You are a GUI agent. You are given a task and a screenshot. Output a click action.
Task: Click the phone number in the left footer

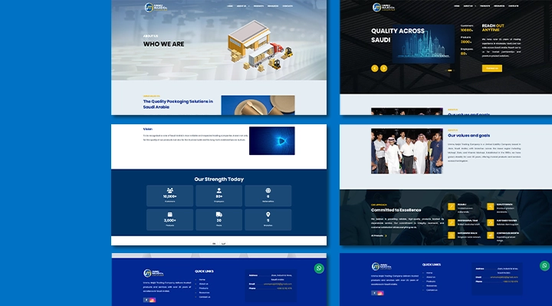click(x=284, y=288)
